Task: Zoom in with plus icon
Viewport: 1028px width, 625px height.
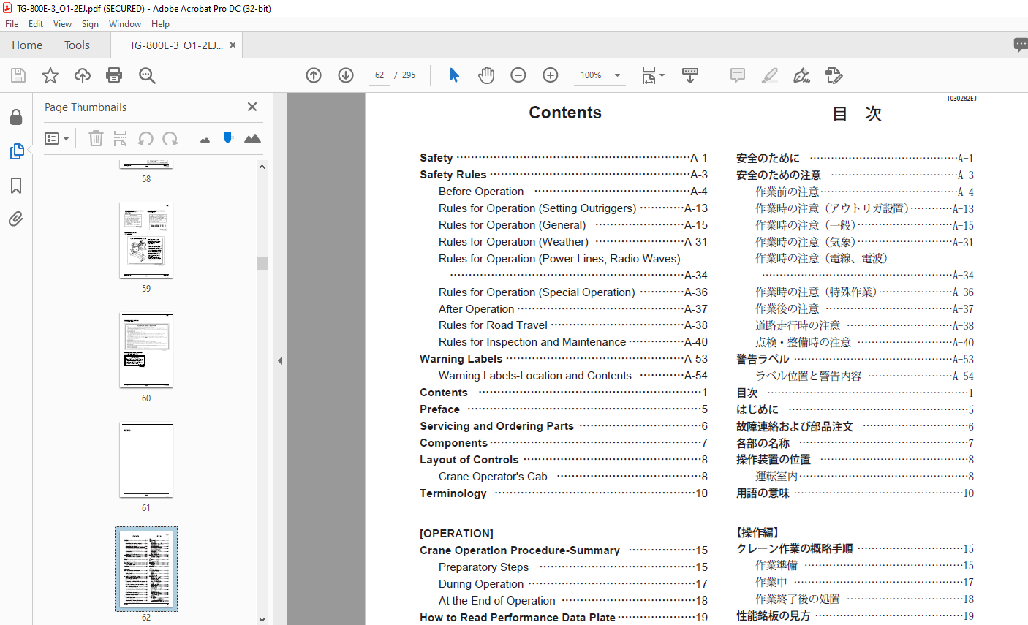Action: [x=551, y=75]
